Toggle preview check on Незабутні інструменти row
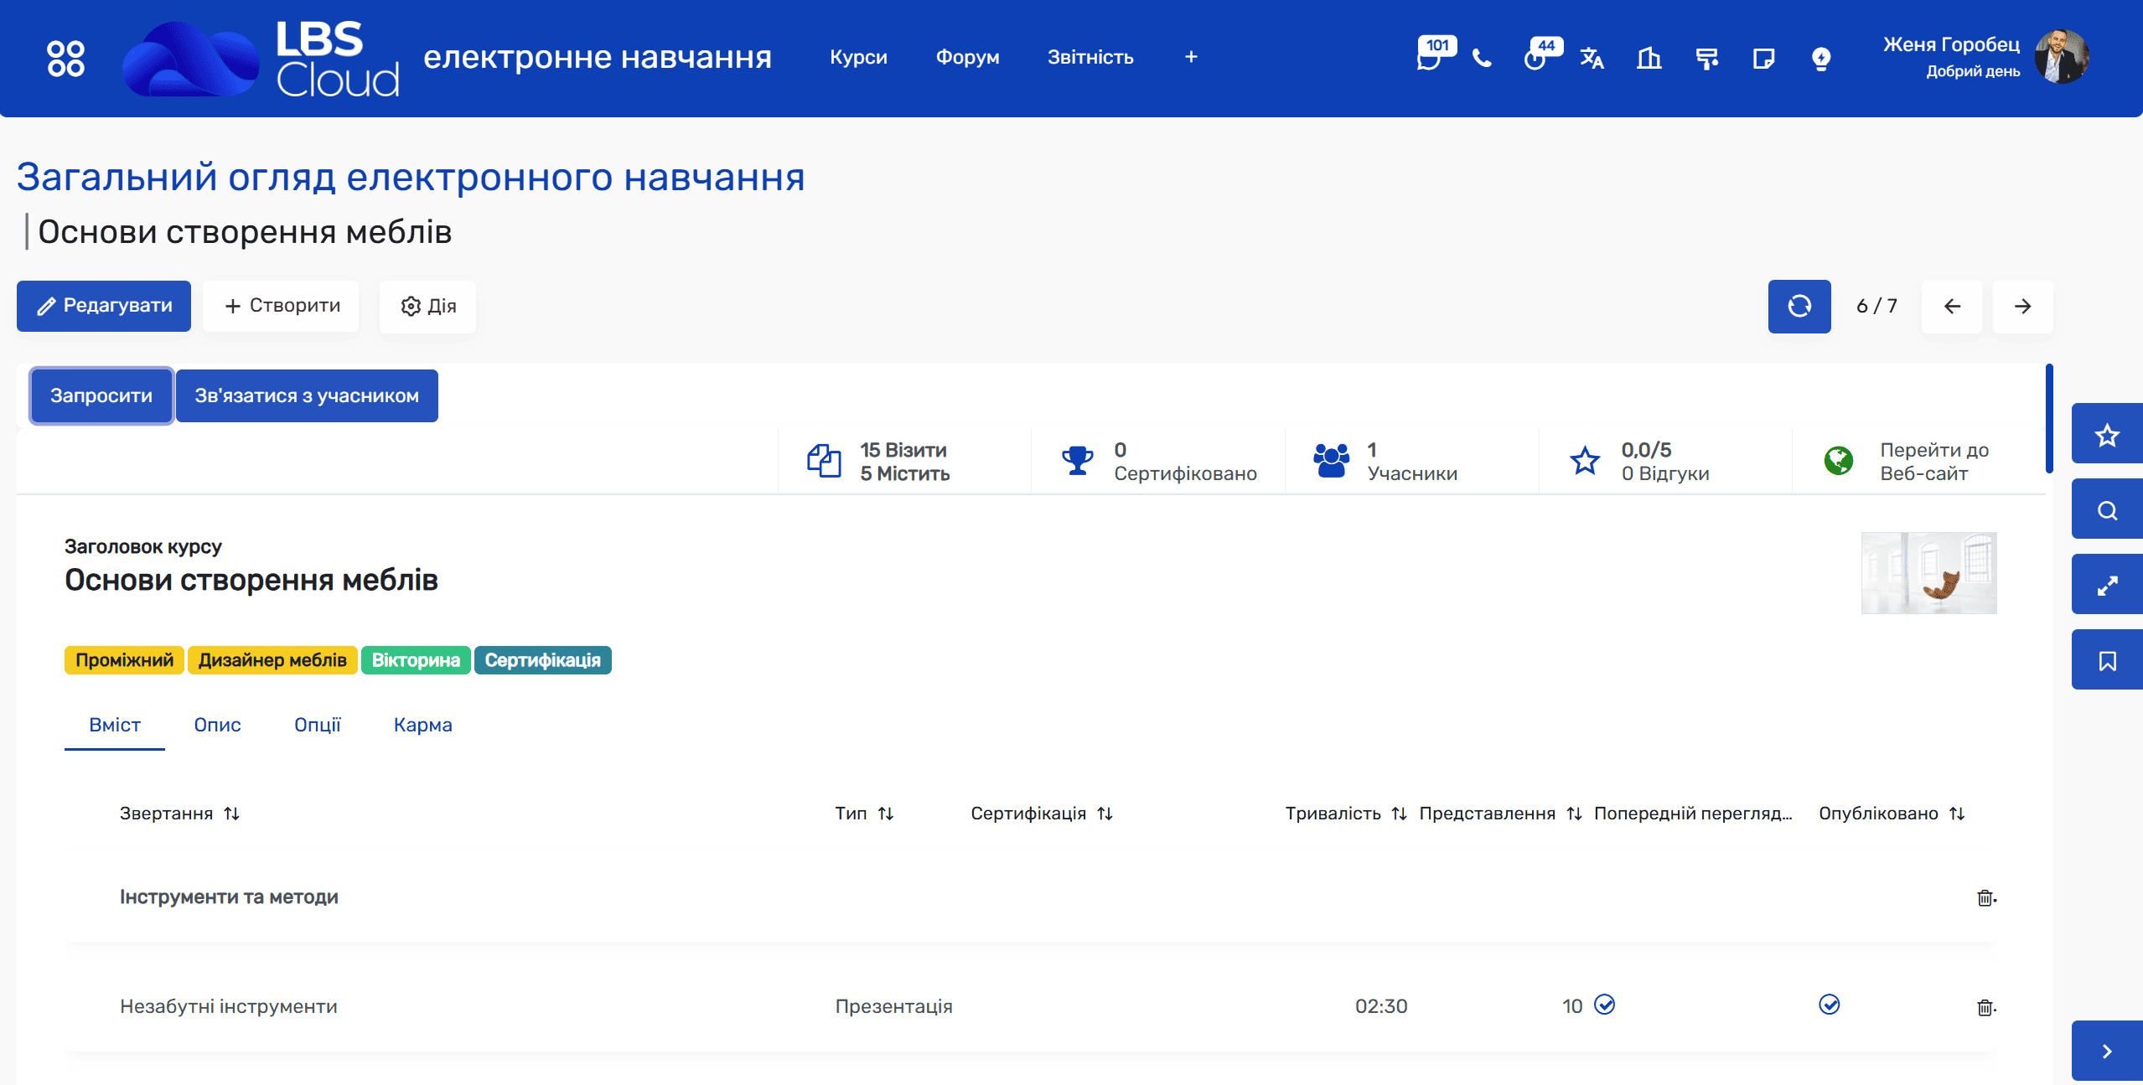2143x1085 pixels. point(1604,1004)
